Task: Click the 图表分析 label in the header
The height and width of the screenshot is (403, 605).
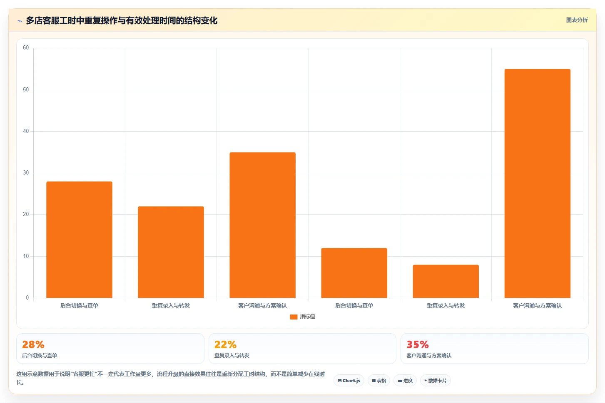Action: 577,20
